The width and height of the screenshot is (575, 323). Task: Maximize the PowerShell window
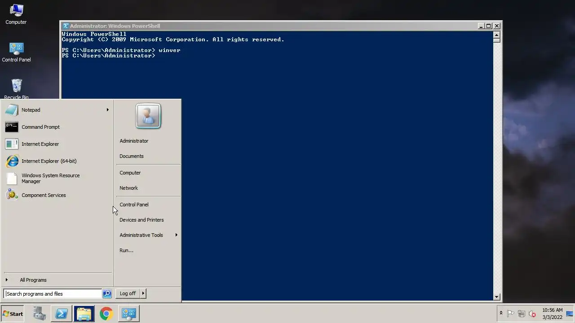click(489, 26)
